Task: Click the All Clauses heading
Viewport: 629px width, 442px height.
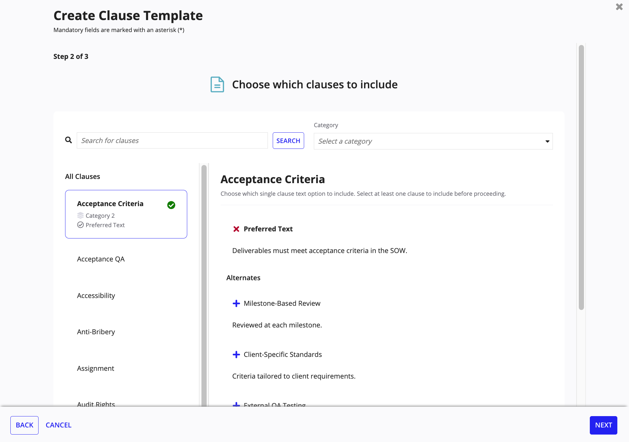Action: point(83,177)
